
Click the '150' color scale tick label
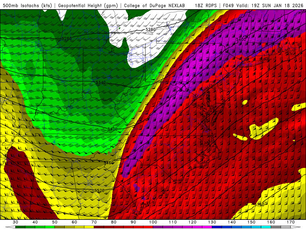point(252,222)
